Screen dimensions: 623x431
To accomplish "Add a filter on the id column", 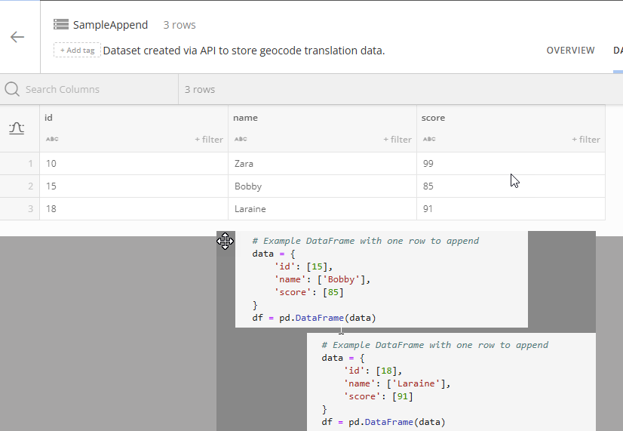I will coord(209,140).
